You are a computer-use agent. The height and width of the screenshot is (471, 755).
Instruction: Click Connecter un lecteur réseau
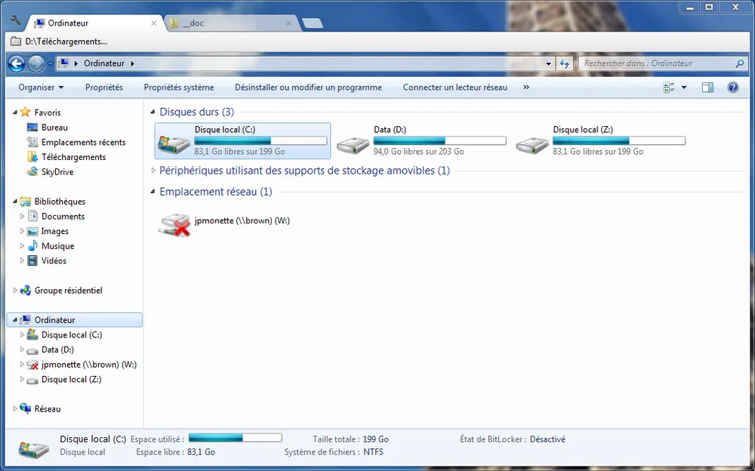[455, 87]
